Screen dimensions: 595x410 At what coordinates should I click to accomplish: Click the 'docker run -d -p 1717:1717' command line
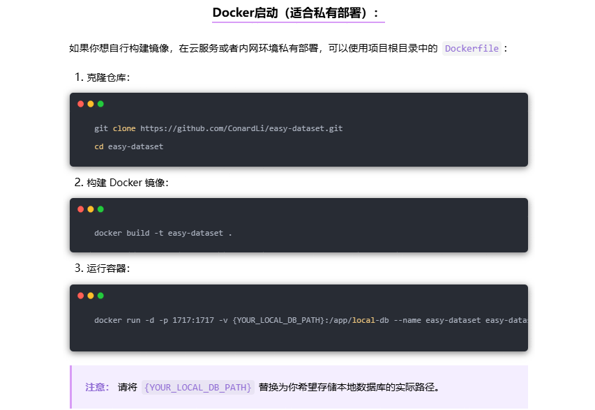[x=311, y=321]
